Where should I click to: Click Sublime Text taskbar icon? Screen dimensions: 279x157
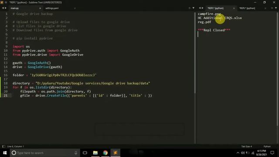[x=115, y=153]
